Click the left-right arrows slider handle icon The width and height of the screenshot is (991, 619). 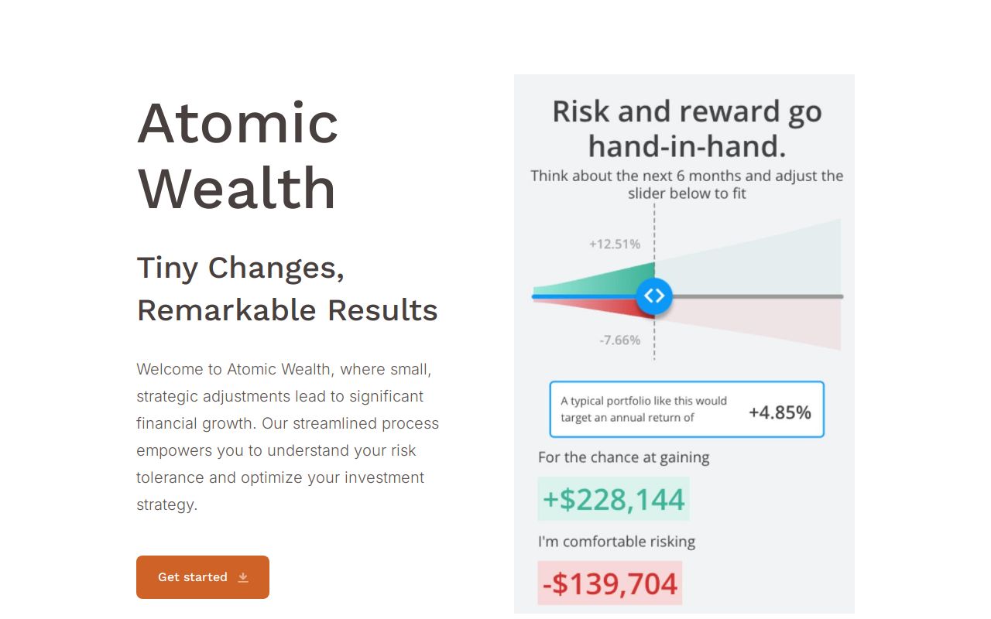click(x=654, y=296)
